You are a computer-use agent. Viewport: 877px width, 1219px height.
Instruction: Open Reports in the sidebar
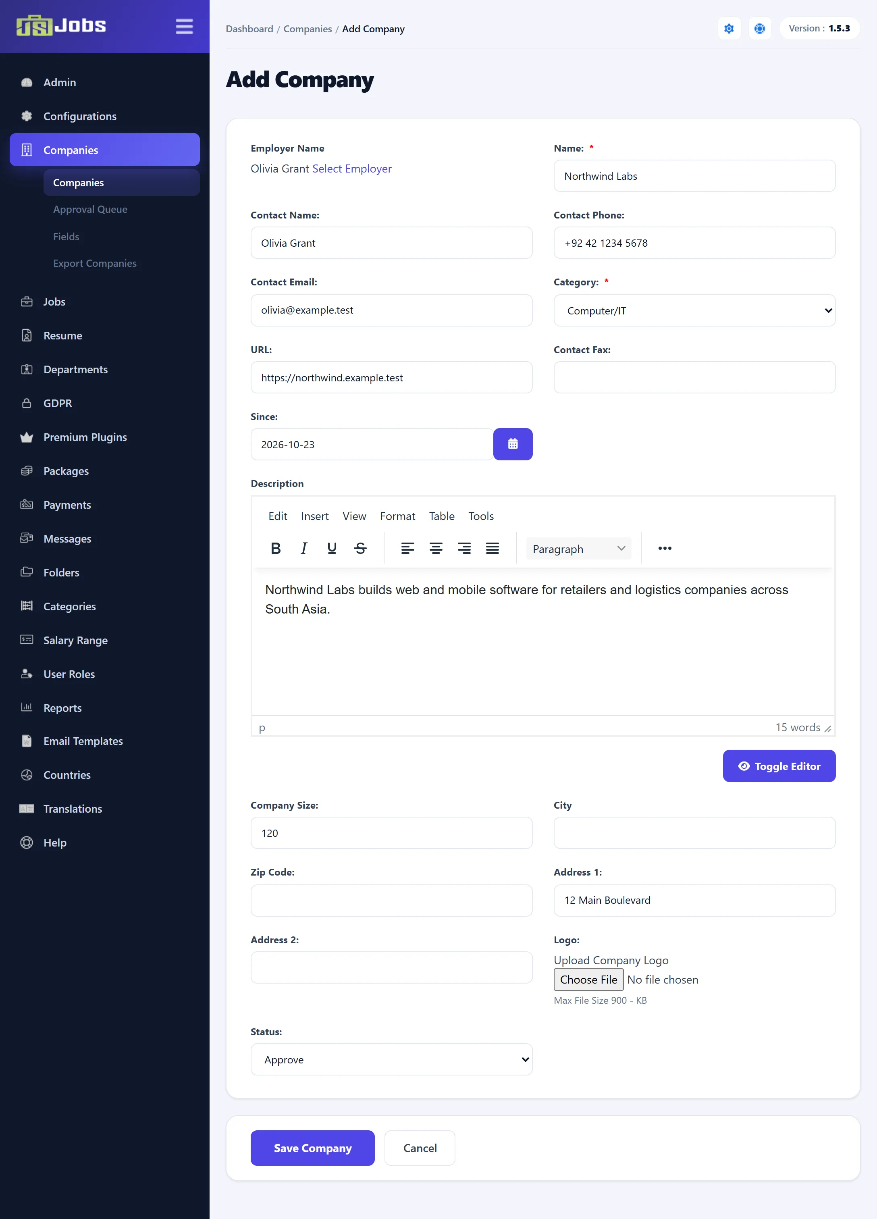(x=105, y=708)
